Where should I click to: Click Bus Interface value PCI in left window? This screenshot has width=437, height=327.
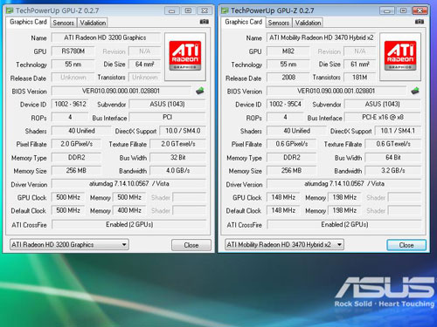click(x=167, y=117)
